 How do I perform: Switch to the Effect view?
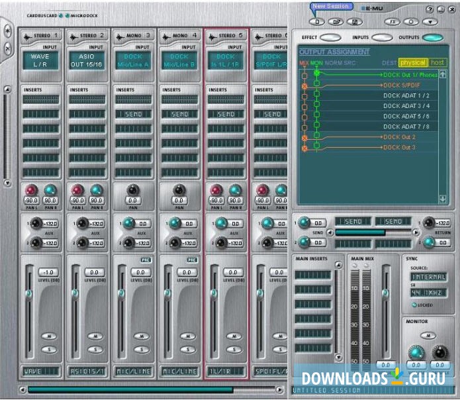click(x=330, y=38)
